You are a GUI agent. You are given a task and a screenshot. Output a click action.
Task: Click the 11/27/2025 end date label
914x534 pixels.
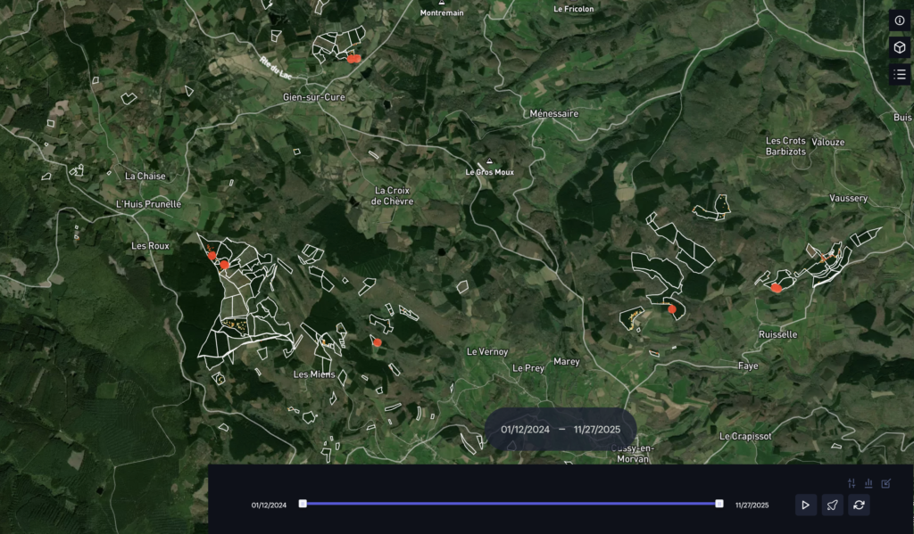click(752, 505)
